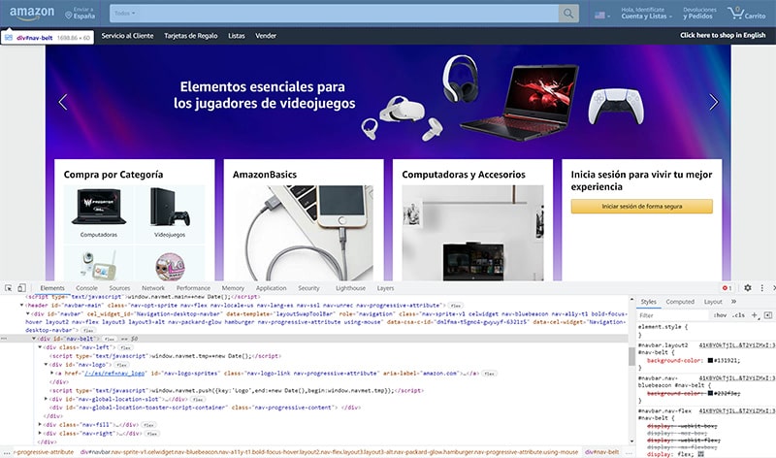Add a new style rule with plus icon

[752, 315]
